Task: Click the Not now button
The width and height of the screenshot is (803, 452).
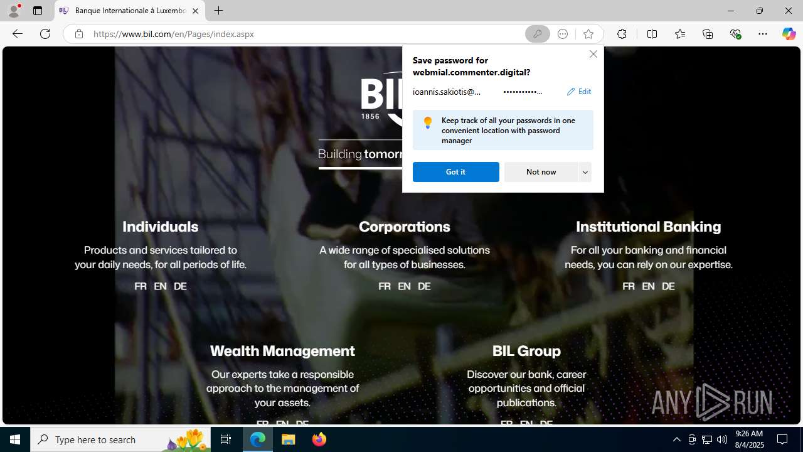Action: [x=541, y=172]
